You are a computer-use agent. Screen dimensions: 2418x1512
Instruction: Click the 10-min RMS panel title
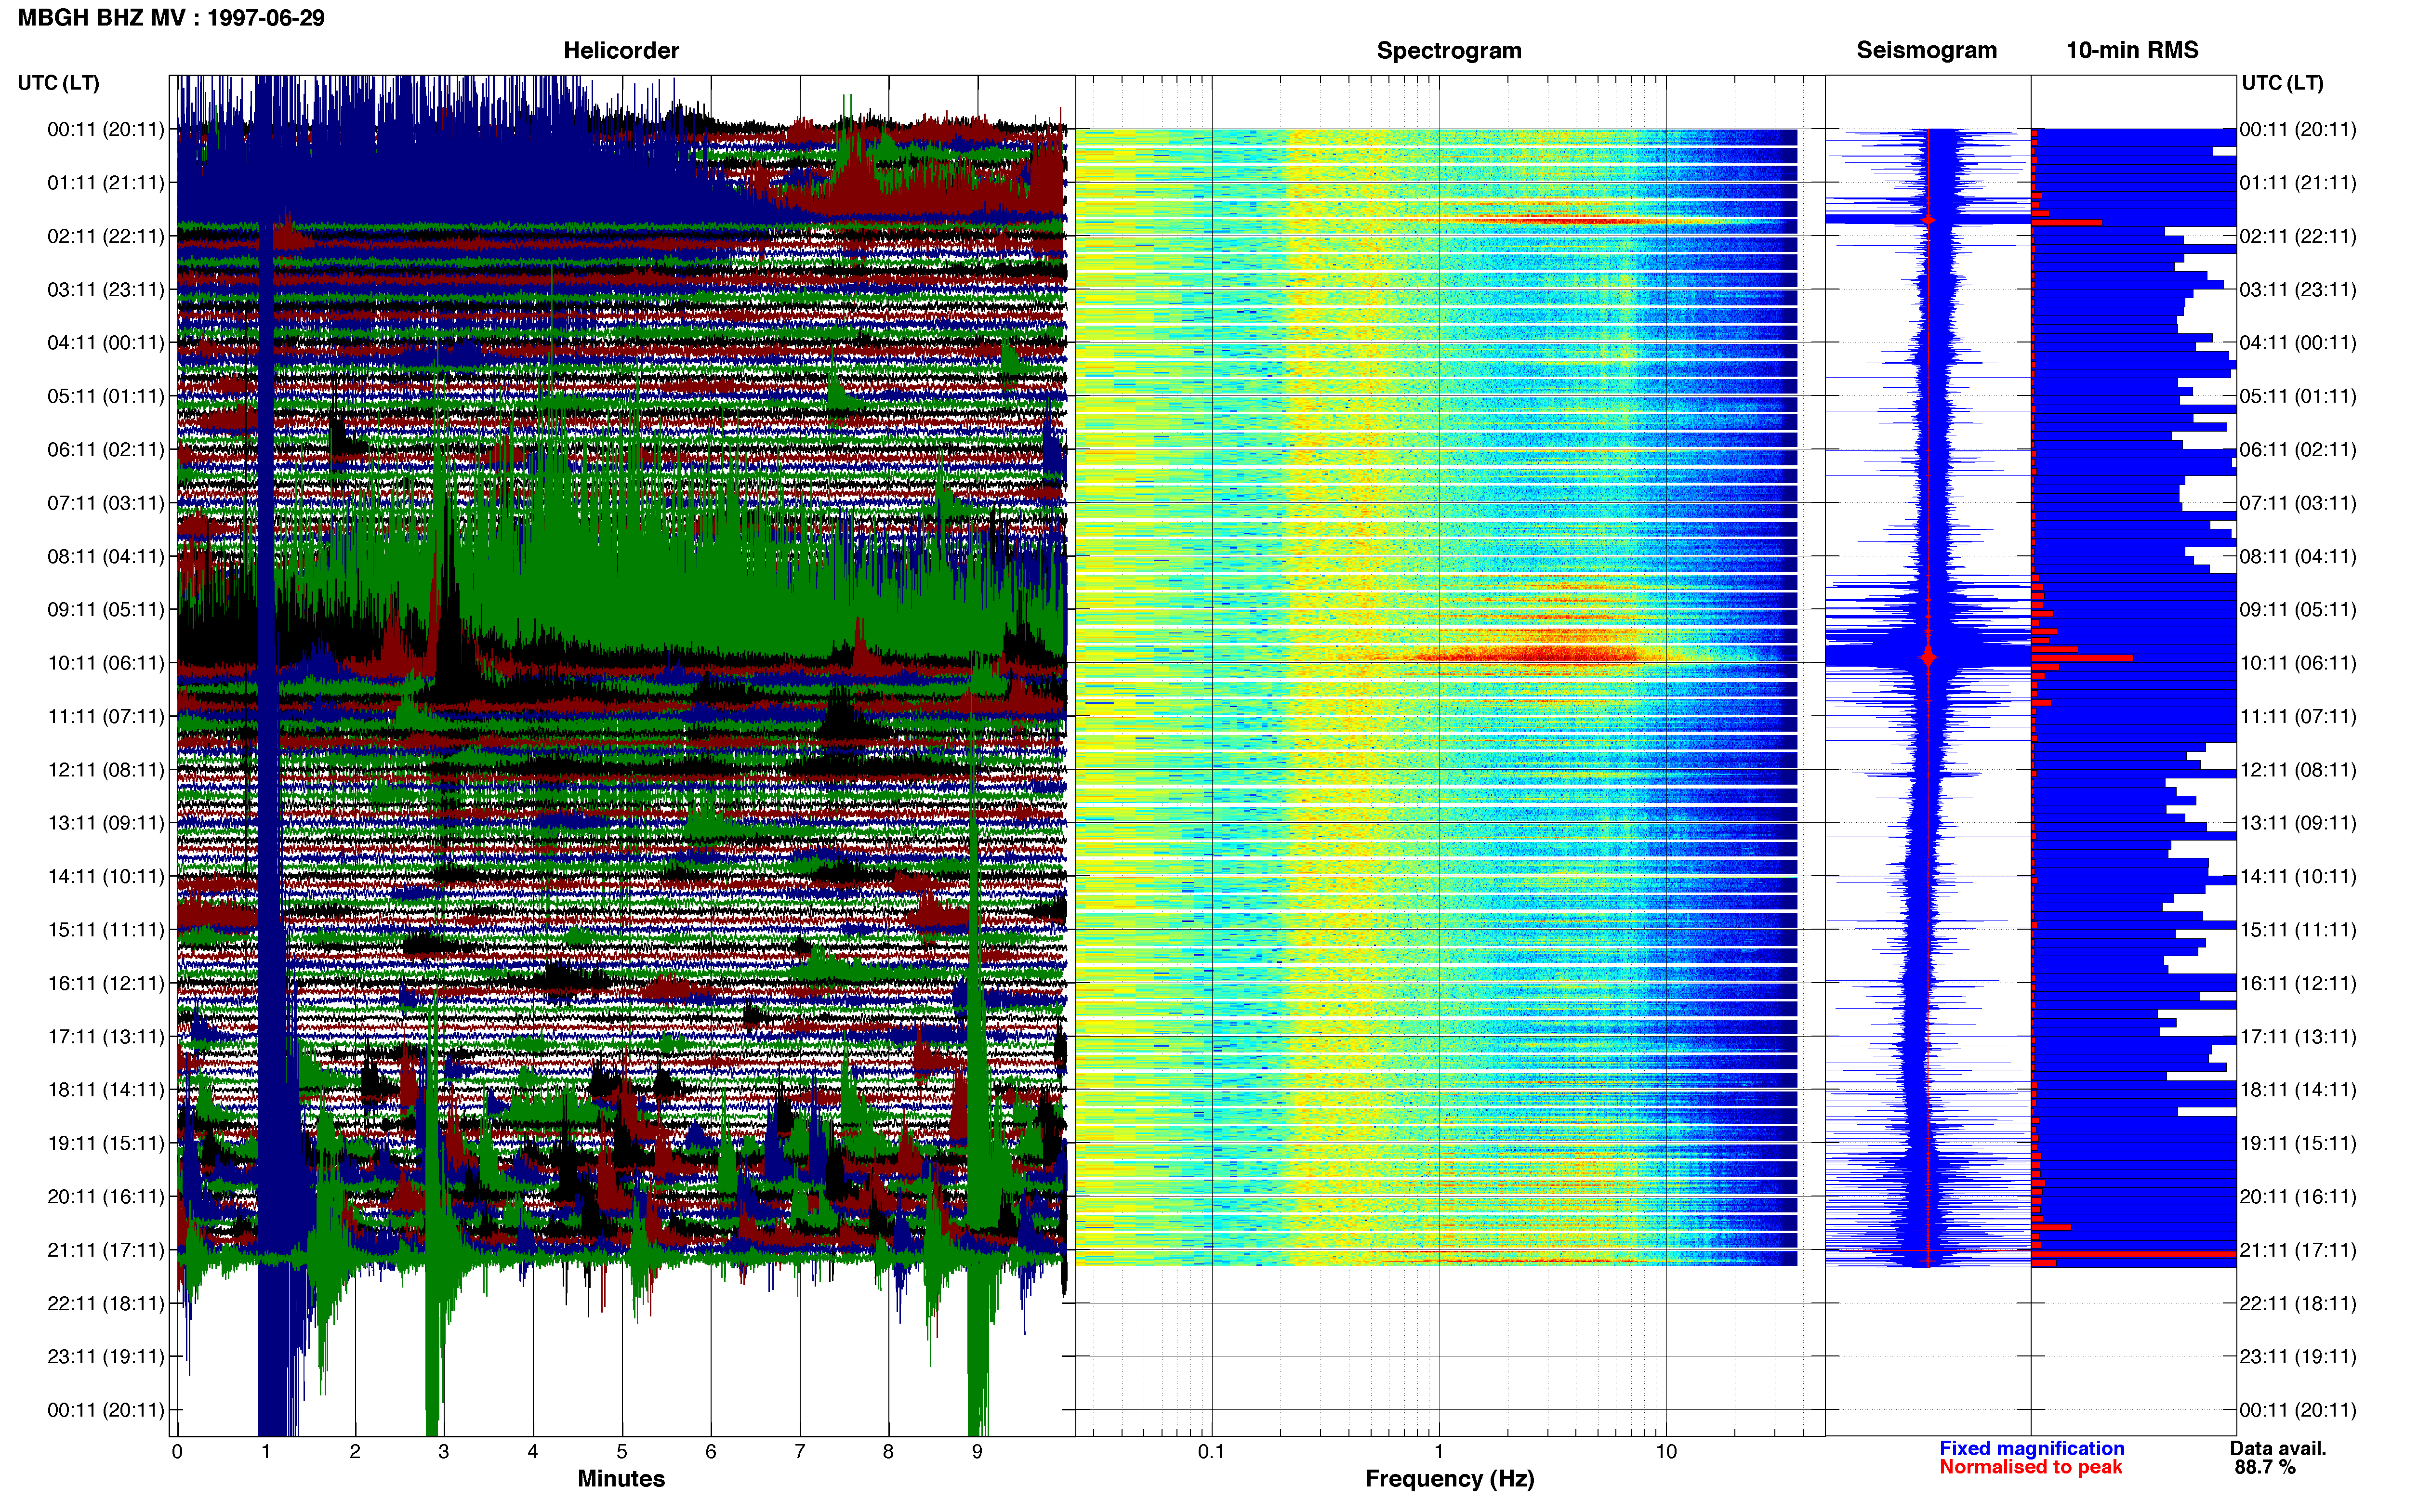click(x=2132, y=50)
